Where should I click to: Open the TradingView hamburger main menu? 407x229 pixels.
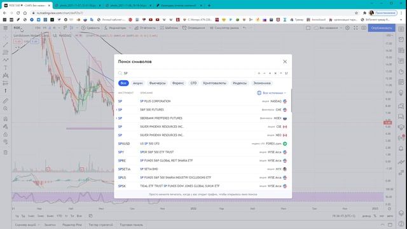coord(6,28)
